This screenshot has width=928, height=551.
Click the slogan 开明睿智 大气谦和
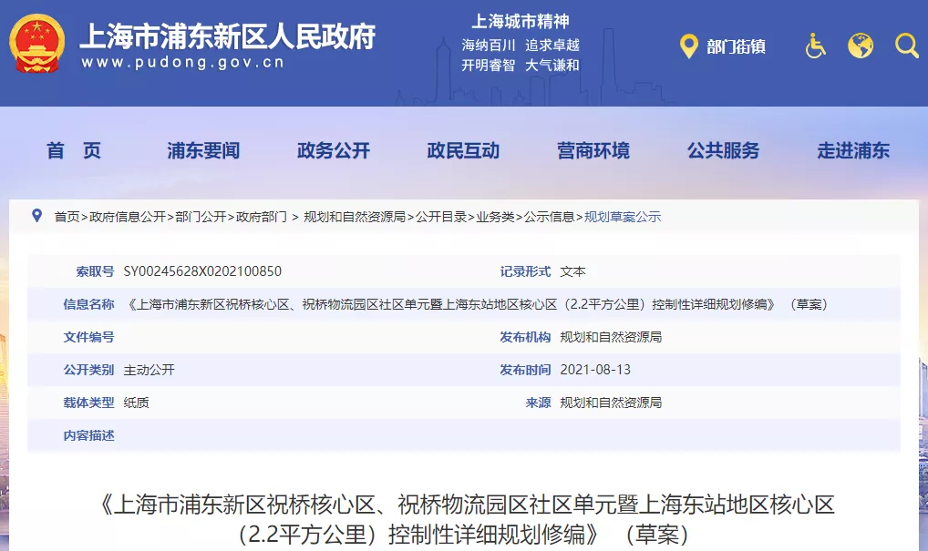click(x=521, y=65)
